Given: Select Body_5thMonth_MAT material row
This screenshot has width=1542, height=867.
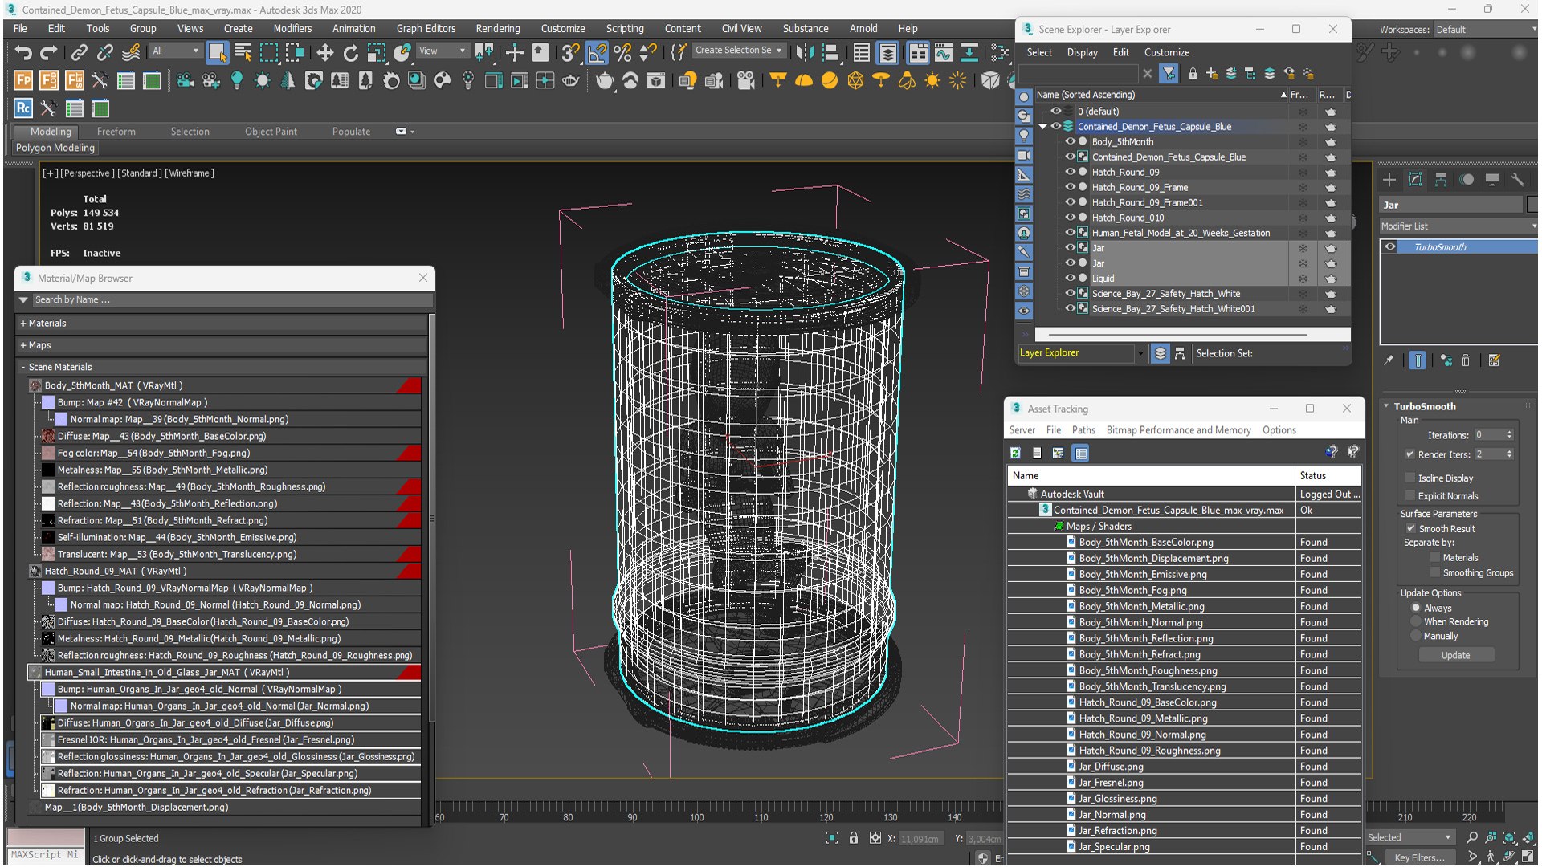Looking at the screenshot, I should [x=224, y=385].
